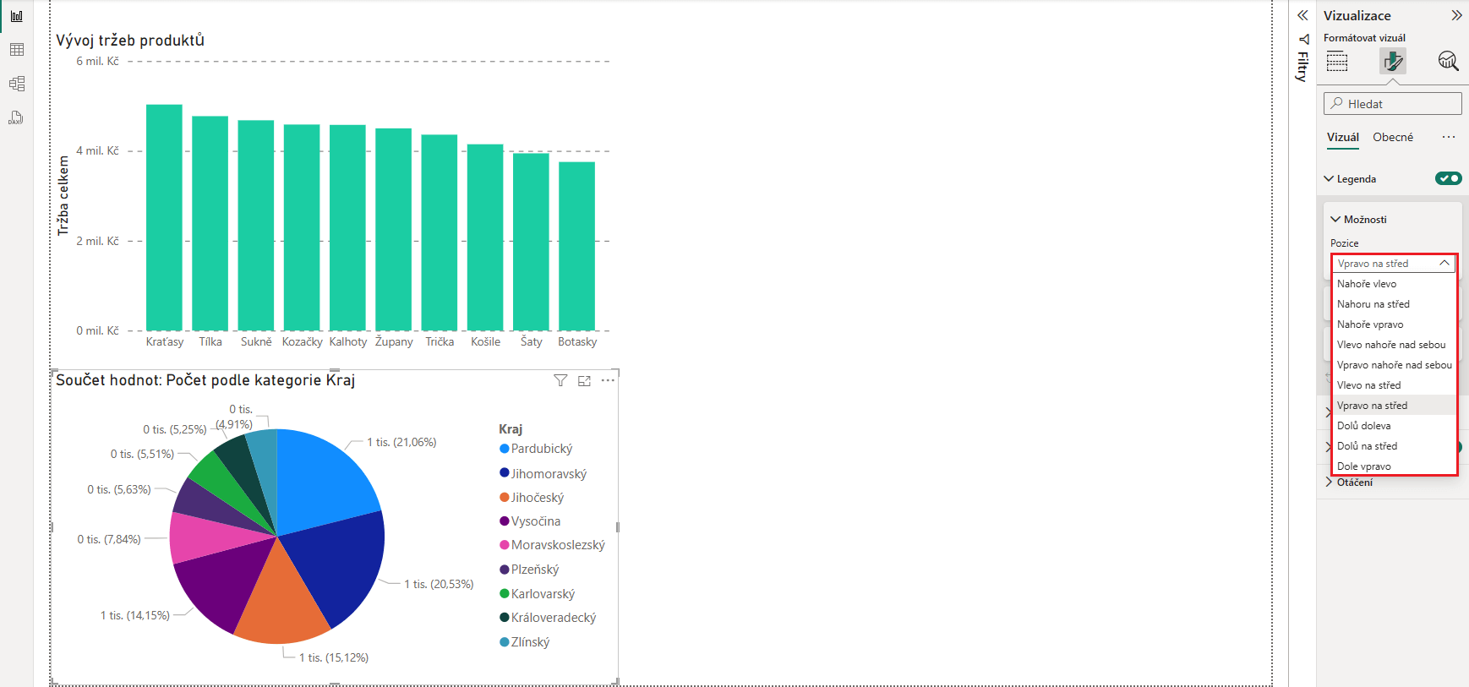This screenshot has width=1469, height=687.
Task: Collapse the Filtry pane with double arrow
Action: tap(1302, 15)
